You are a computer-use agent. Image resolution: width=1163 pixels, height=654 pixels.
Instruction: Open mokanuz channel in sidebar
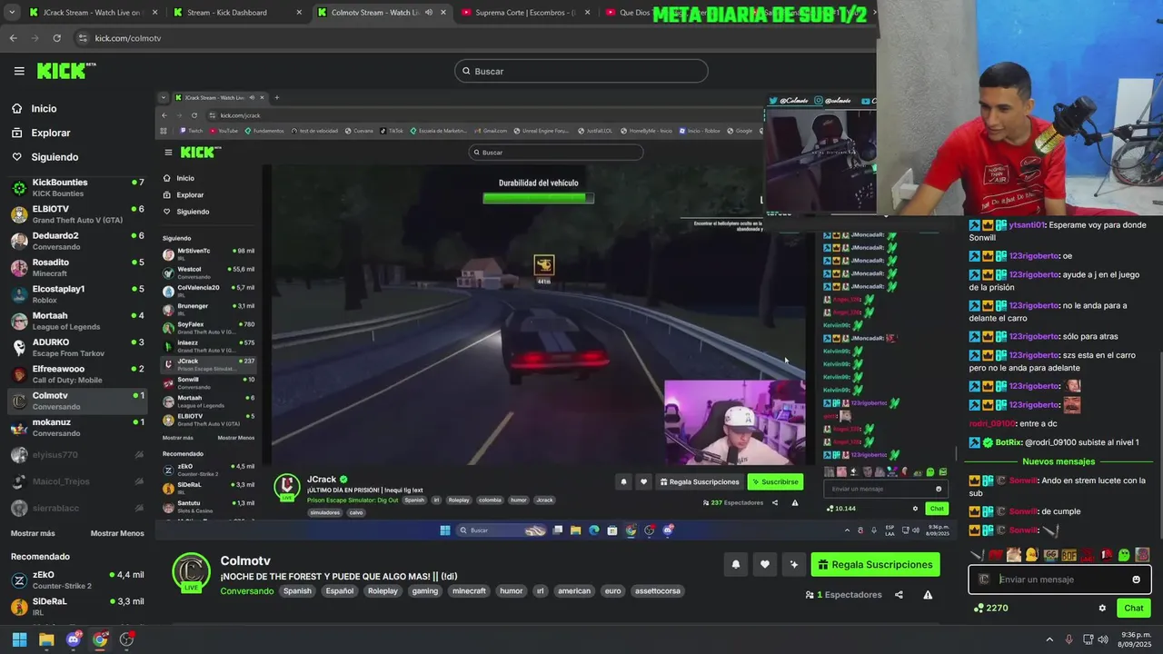(x=77, y=427)
